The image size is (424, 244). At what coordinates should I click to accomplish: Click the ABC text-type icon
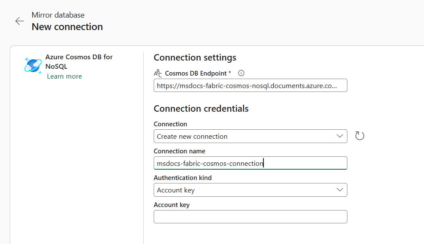click(x=158, y=73)
